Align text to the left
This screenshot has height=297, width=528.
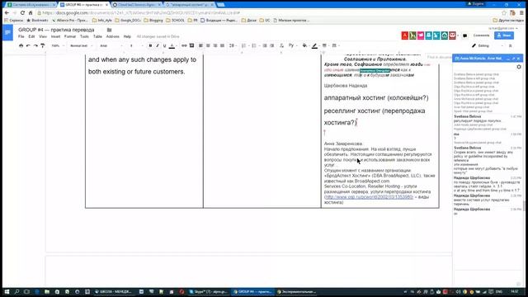[x=200, y=46]
